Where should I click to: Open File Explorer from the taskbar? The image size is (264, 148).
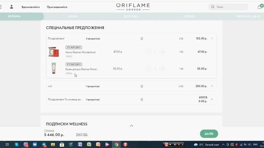coord(53,144)
